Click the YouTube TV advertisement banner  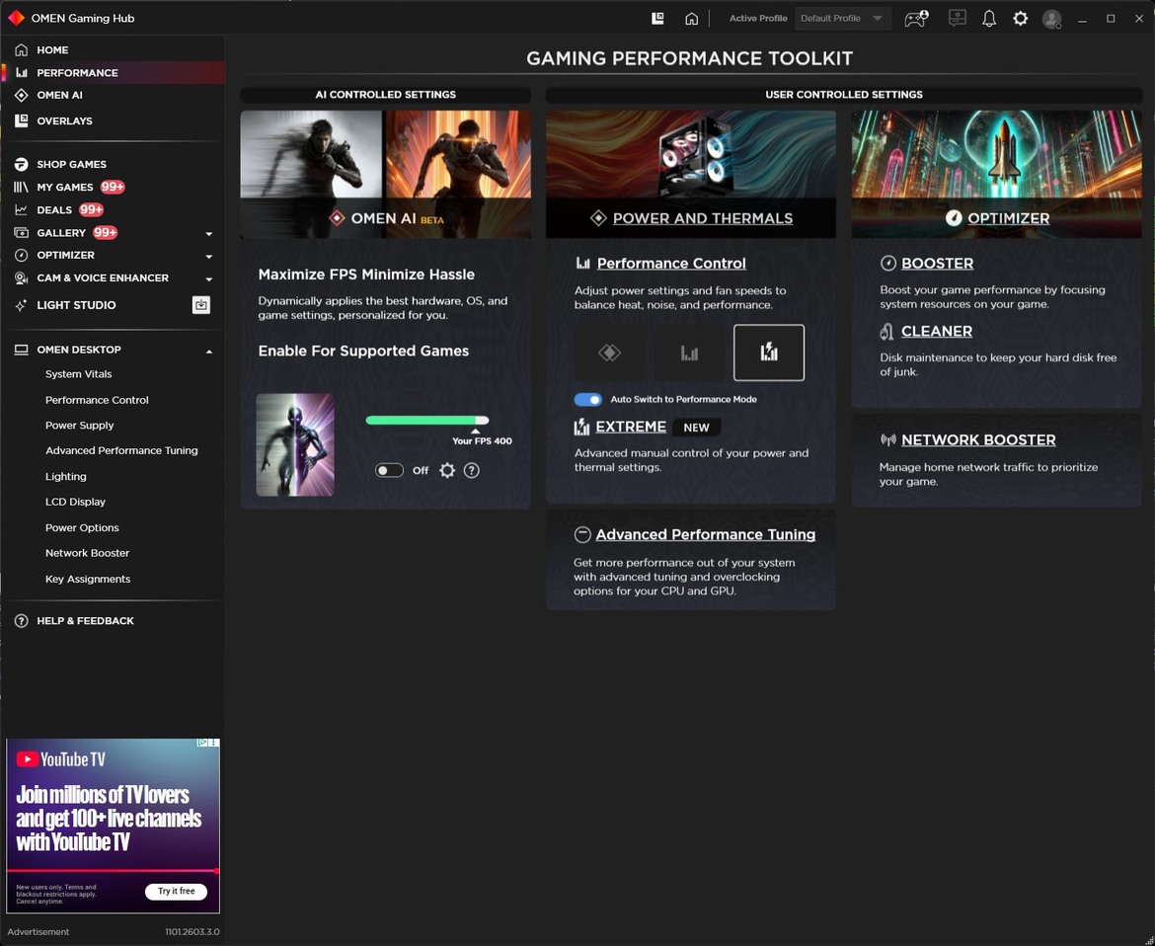point(113,826)
